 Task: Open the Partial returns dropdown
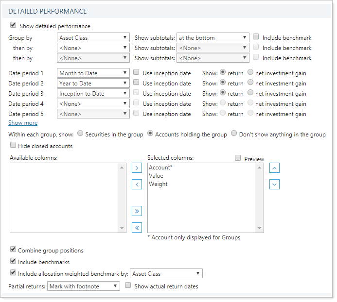(83, 286)
